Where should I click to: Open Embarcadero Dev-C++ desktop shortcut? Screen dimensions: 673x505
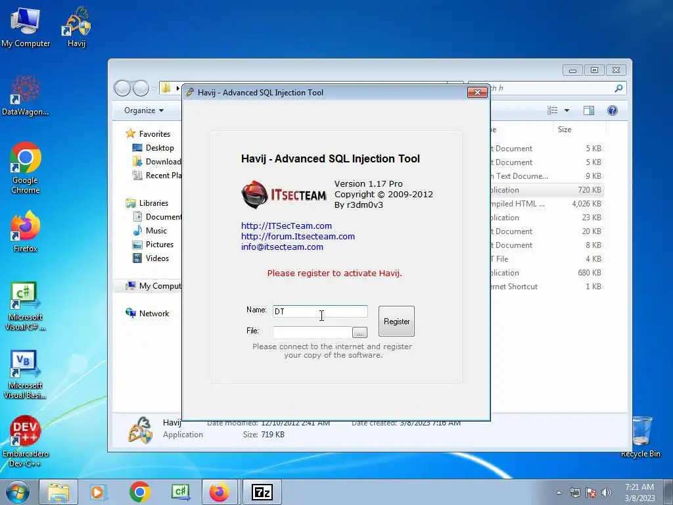coord(26,441)
